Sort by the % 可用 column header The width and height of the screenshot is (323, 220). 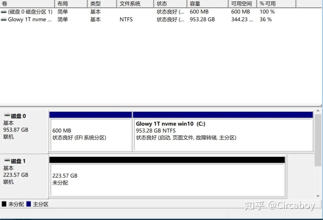[276, 4]
